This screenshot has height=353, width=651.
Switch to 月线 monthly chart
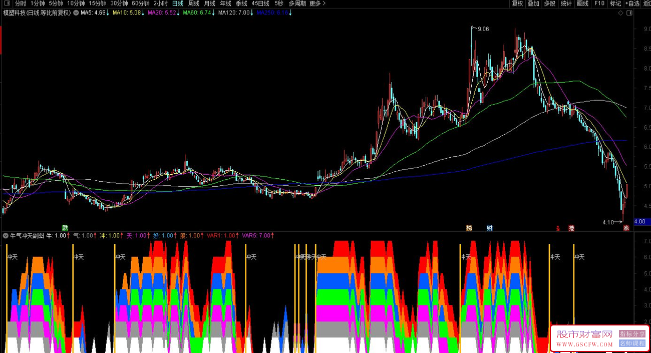point(210,4)
